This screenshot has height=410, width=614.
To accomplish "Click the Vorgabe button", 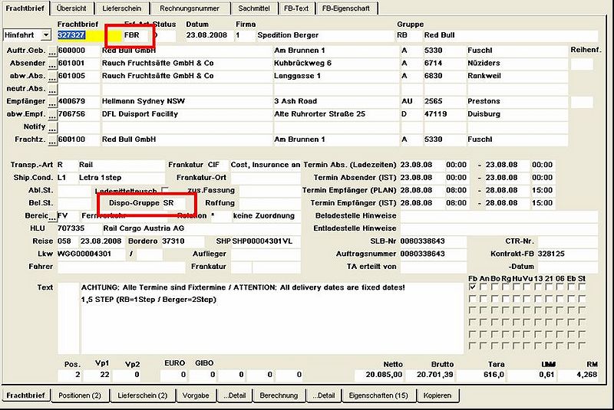I will [196, 395].
